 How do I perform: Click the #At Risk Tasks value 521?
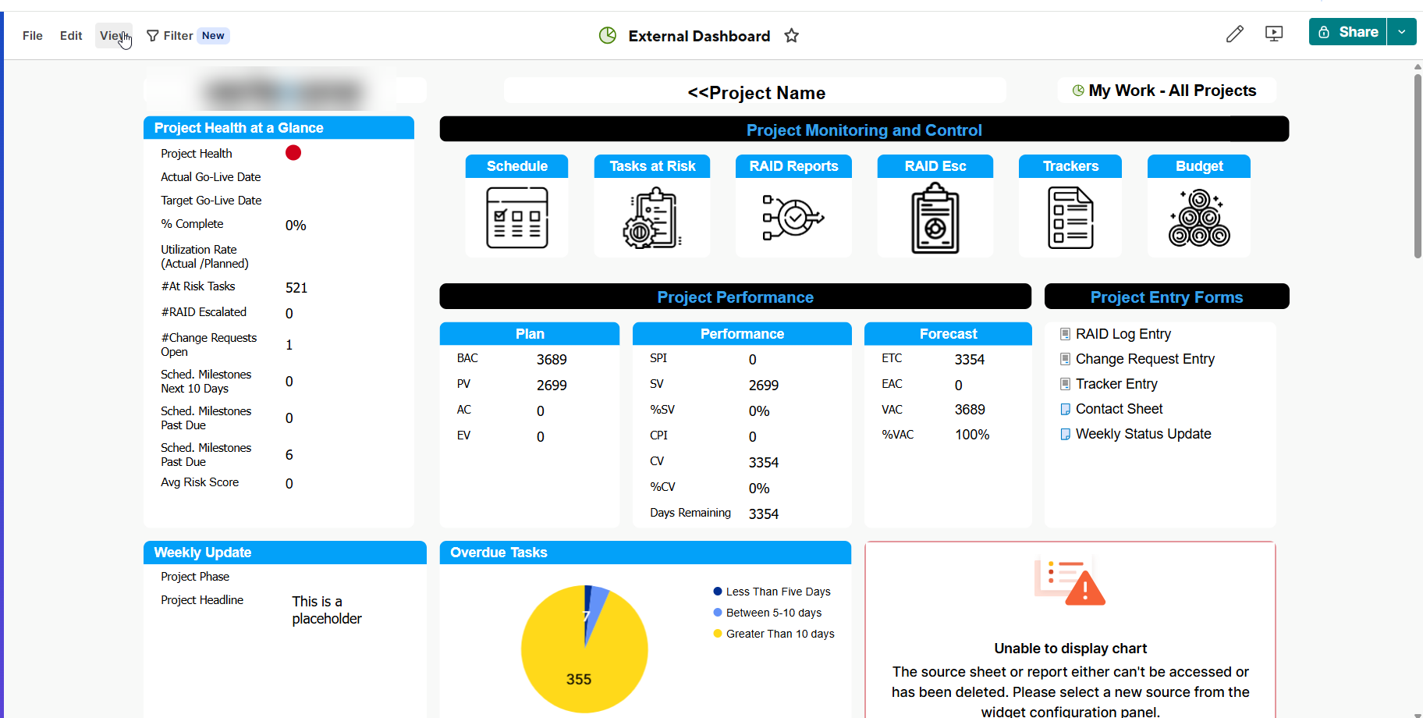(x=296, y=288)
